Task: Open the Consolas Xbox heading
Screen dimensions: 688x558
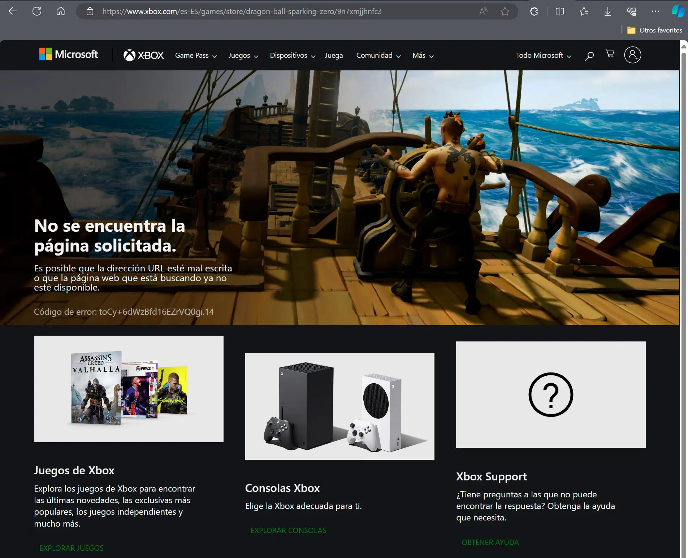Action: click(282, 488)
